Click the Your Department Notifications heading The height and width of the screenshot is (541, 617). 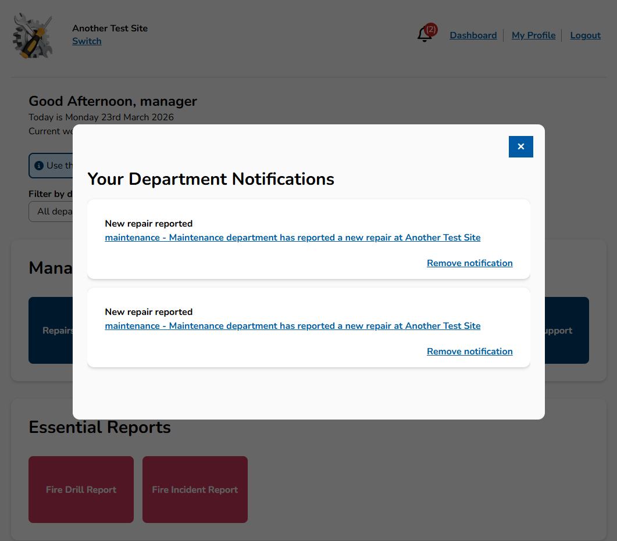(x=211, y=179)
